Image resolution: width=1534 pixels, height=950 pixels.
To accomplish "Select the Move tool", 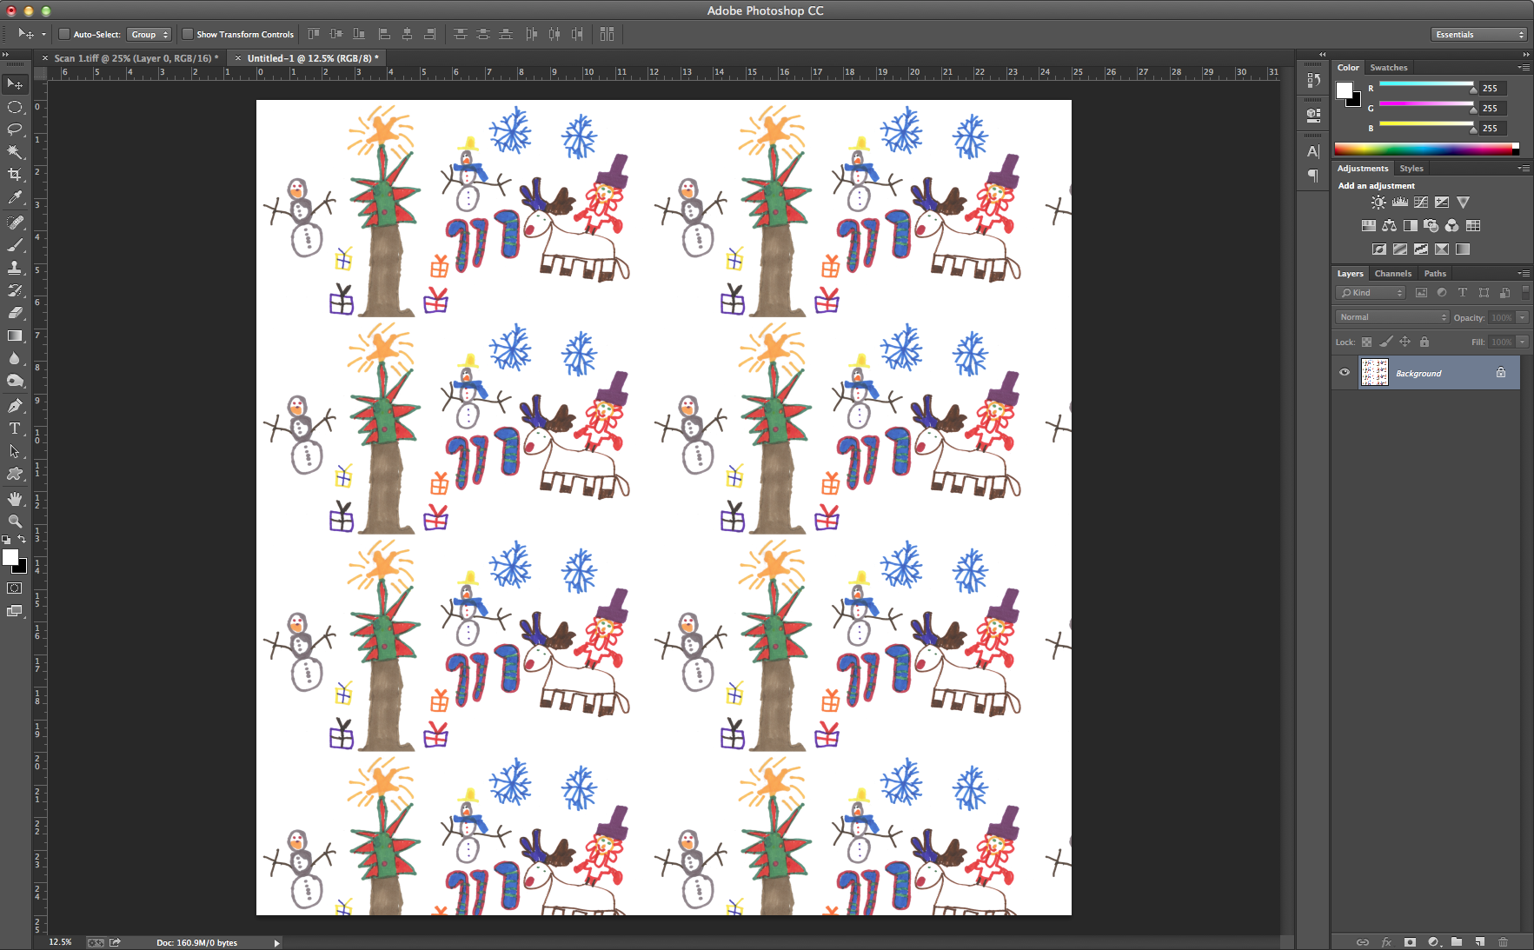I will coord(15,83).
